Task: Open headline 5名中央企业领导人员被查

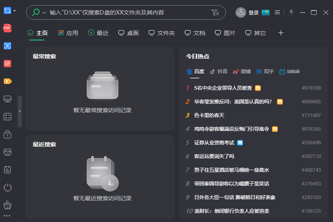Action: 223,88
